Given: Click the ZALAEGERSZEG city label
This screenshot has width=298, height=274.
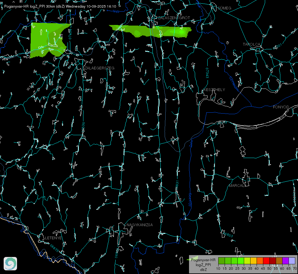Looking at the screenshot, I should (100, 68).
